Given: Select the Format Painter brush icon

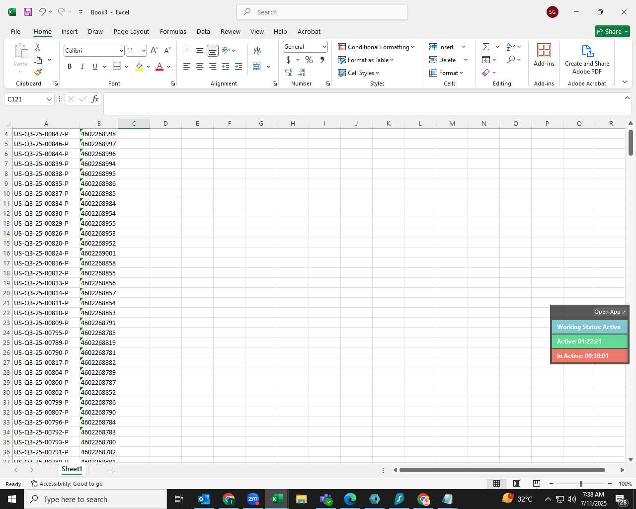Looking at the screenshot, I should (38, 73).
